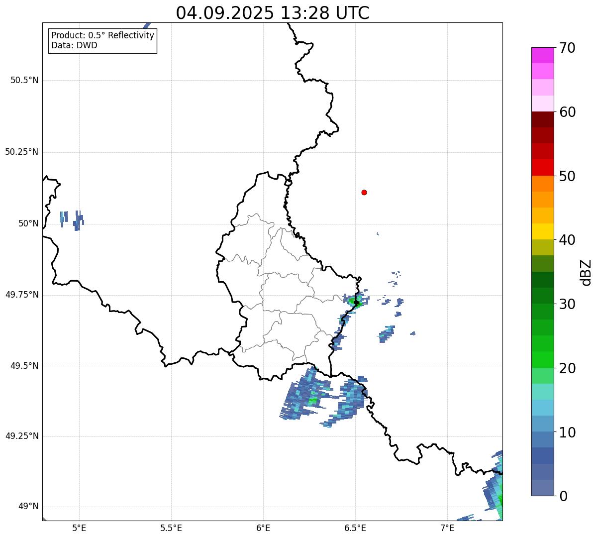Viewport: 598px width, 538px height.
Task: Click the colorbar value 20
Action: pos(568,368)
